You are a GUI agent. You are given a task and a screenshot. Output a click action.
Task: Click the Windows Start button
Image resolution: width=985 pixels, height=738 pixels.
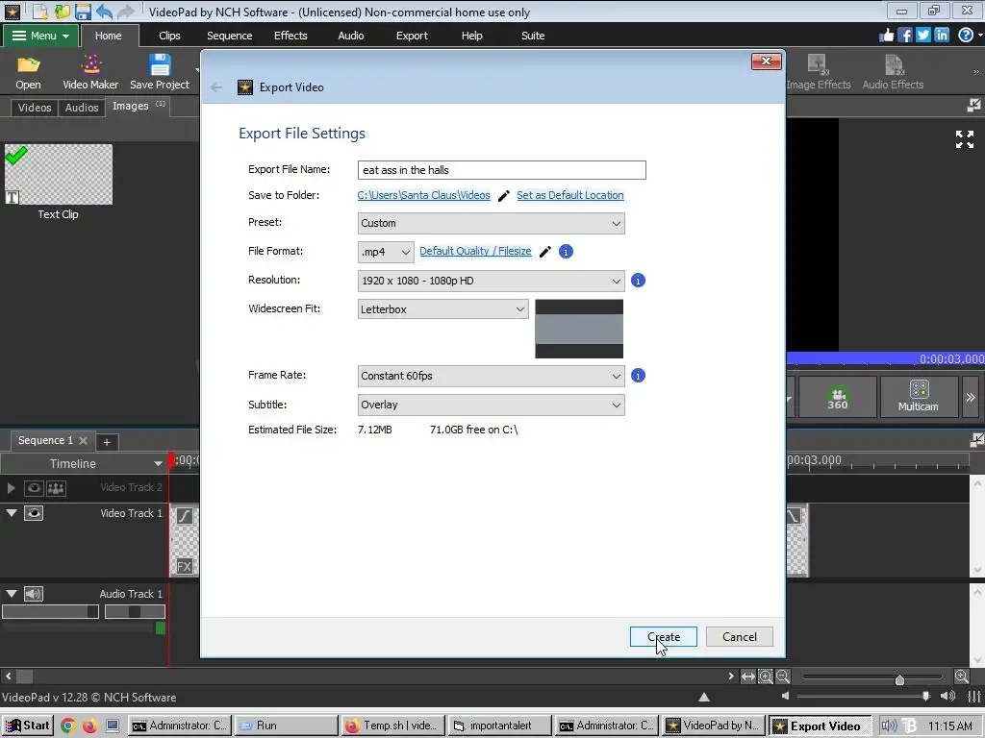(28, 726)
